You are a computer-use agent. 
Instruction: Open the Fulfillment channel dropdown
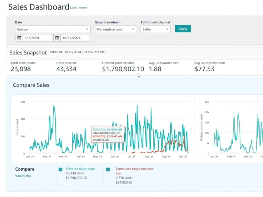(155, 29)
